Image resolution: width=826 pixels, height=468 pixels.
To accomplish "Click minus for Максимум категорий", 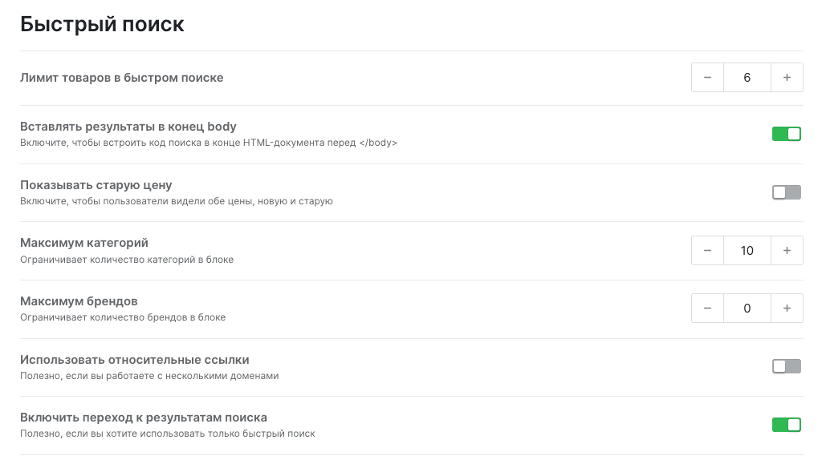I will pyautogui.click(x=707, y=250).
